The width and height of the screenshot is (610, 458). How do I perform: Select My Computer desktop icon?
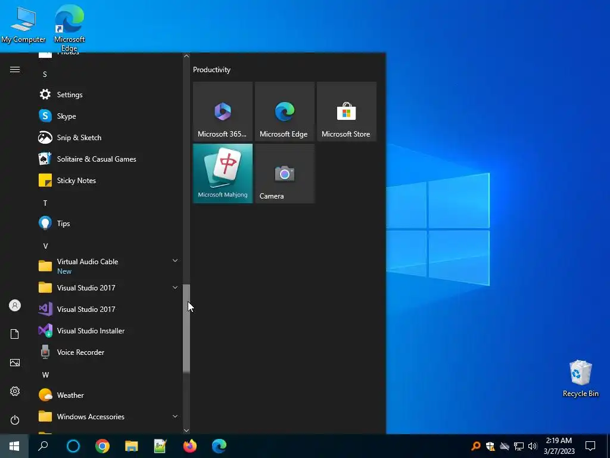click(x=23, y=24)
